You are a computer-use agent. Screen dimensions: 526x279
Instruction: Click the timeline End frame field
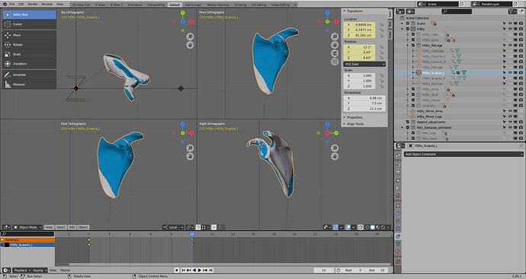point(376,270)
